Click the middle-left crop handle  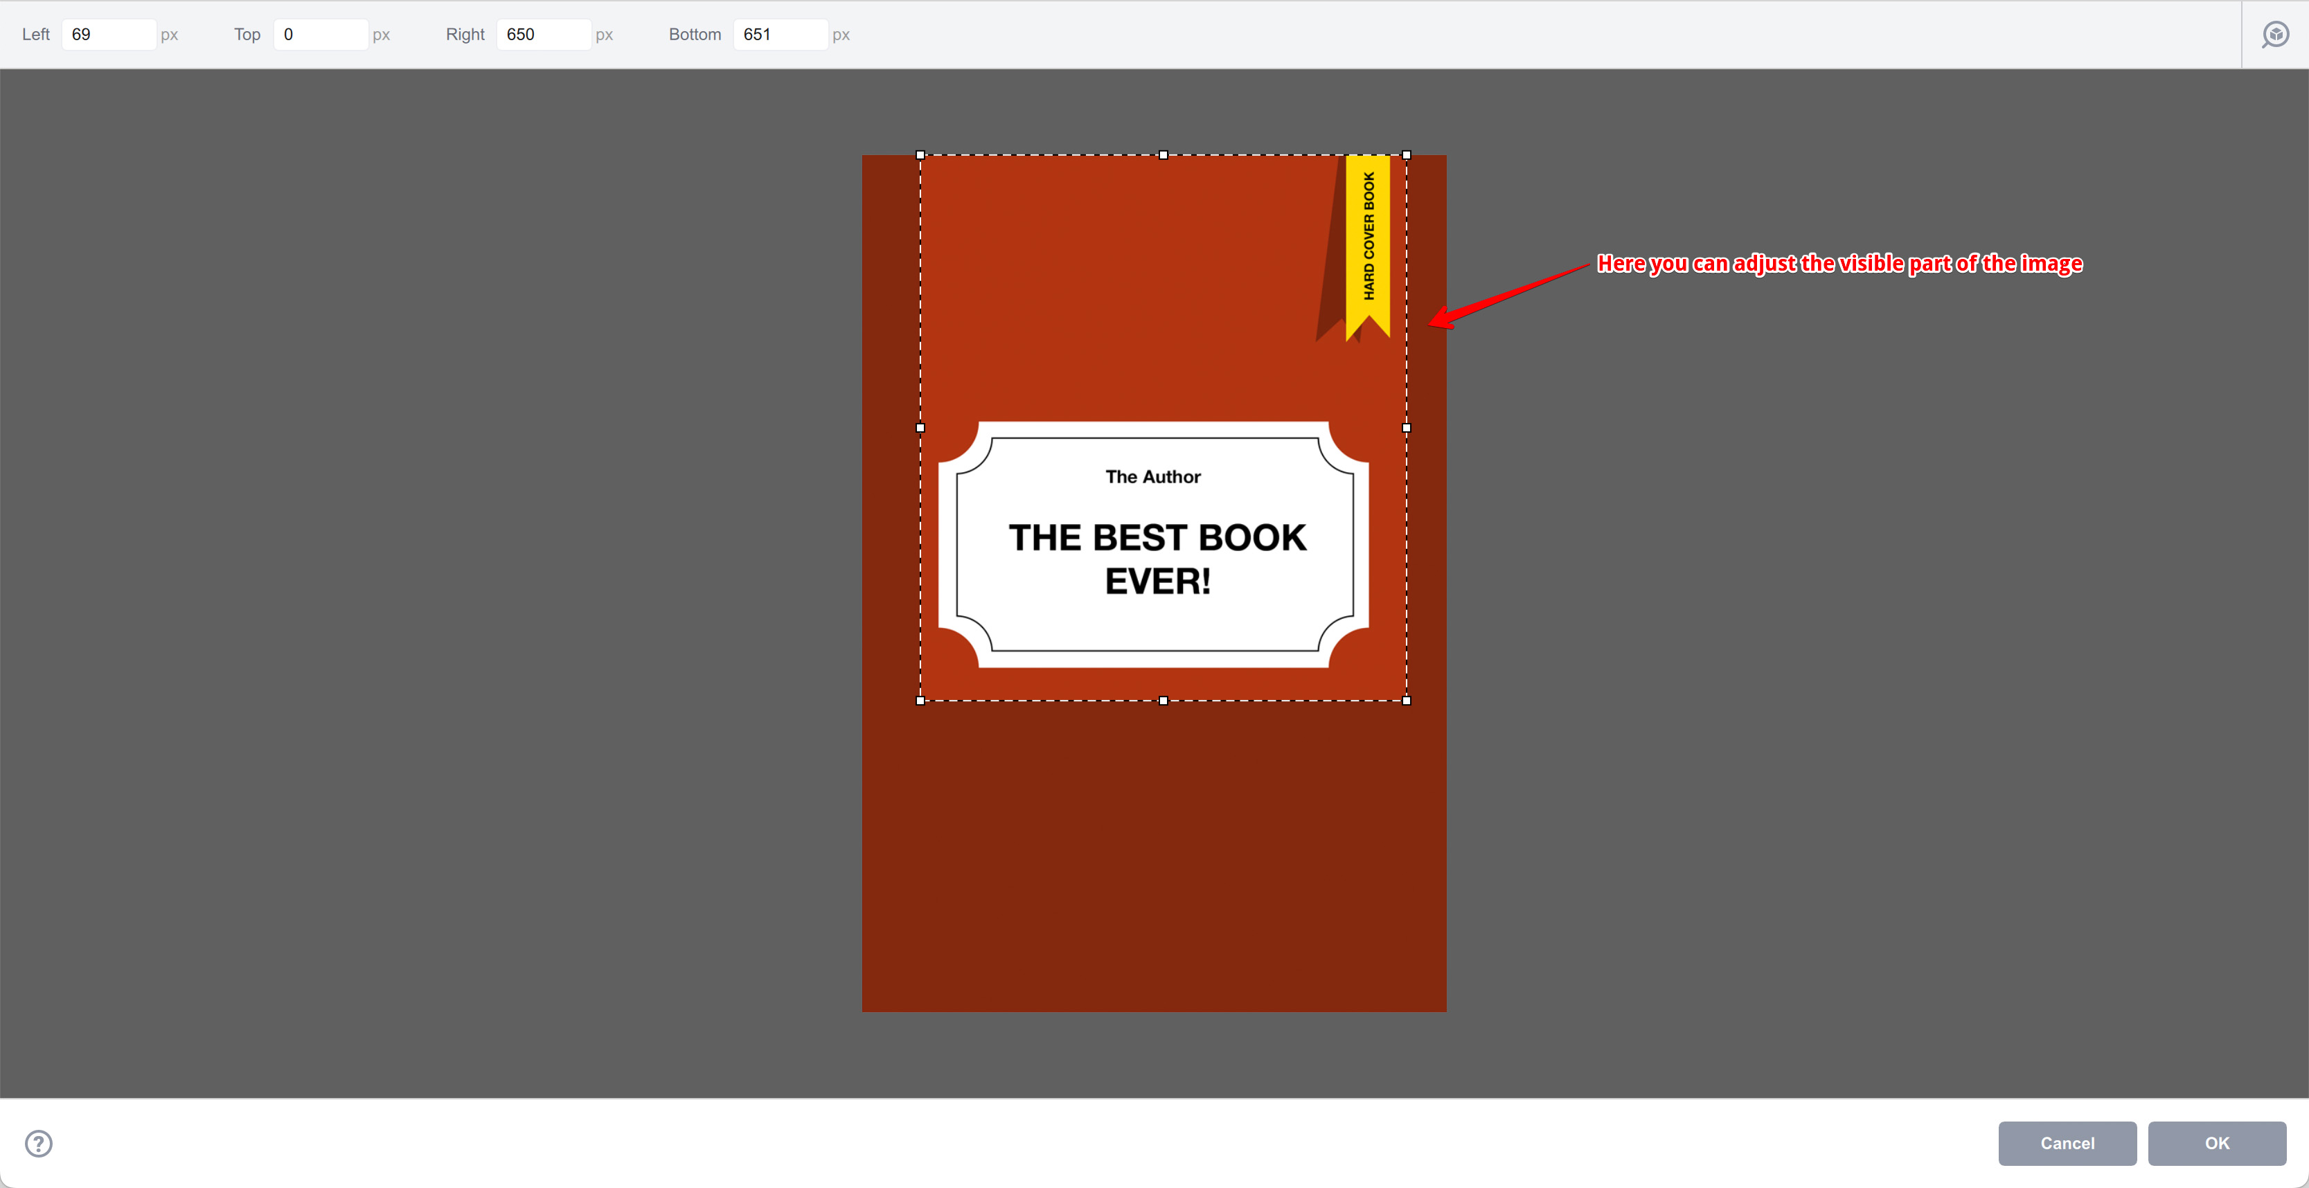click(920, 429)
